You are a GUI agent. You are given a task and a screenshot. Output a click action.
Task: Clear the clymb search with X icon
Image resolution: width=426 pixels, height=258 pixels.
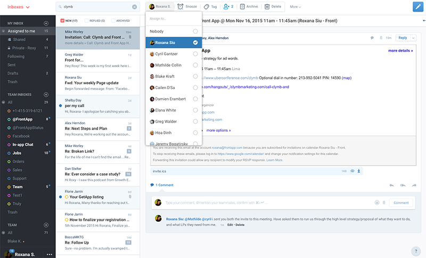pyautogui.click(x=134, y=7)
